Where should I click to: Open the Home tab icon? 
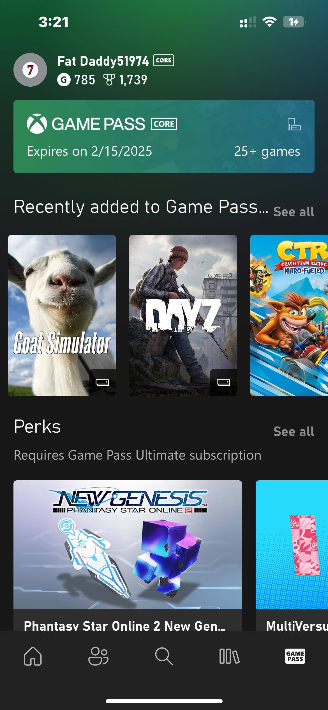click(x=33, y=656)
